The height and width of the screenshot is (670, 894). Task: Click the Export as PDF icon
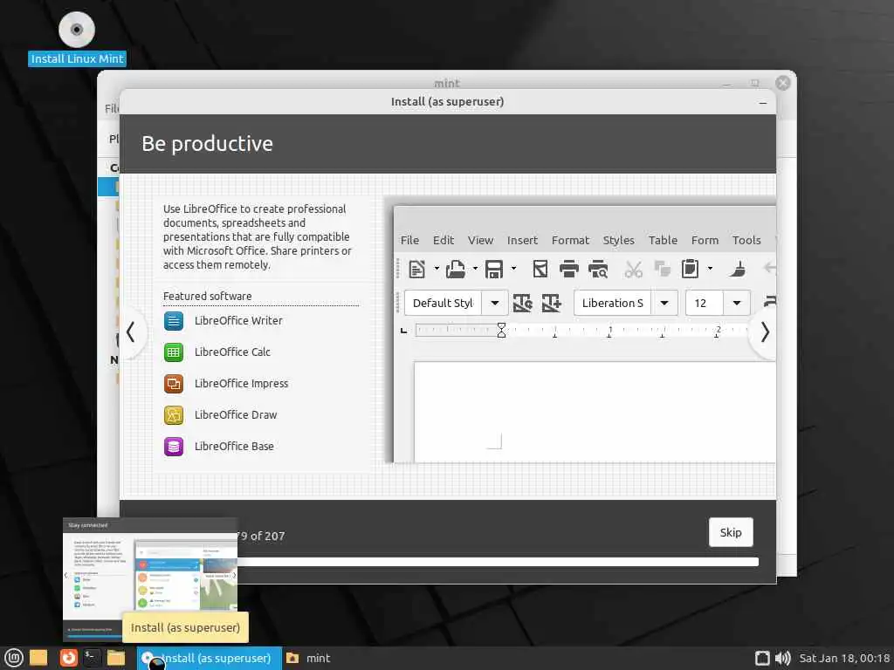click(540, 269)
